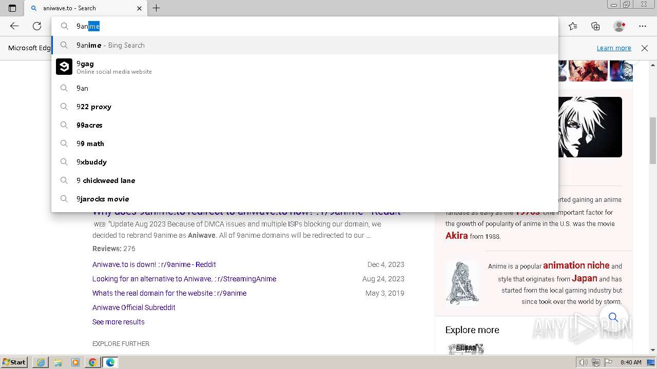Choose '9anime - Bing Search' suggestion
This screenshot has width=657, height=369.
point(305,45)
